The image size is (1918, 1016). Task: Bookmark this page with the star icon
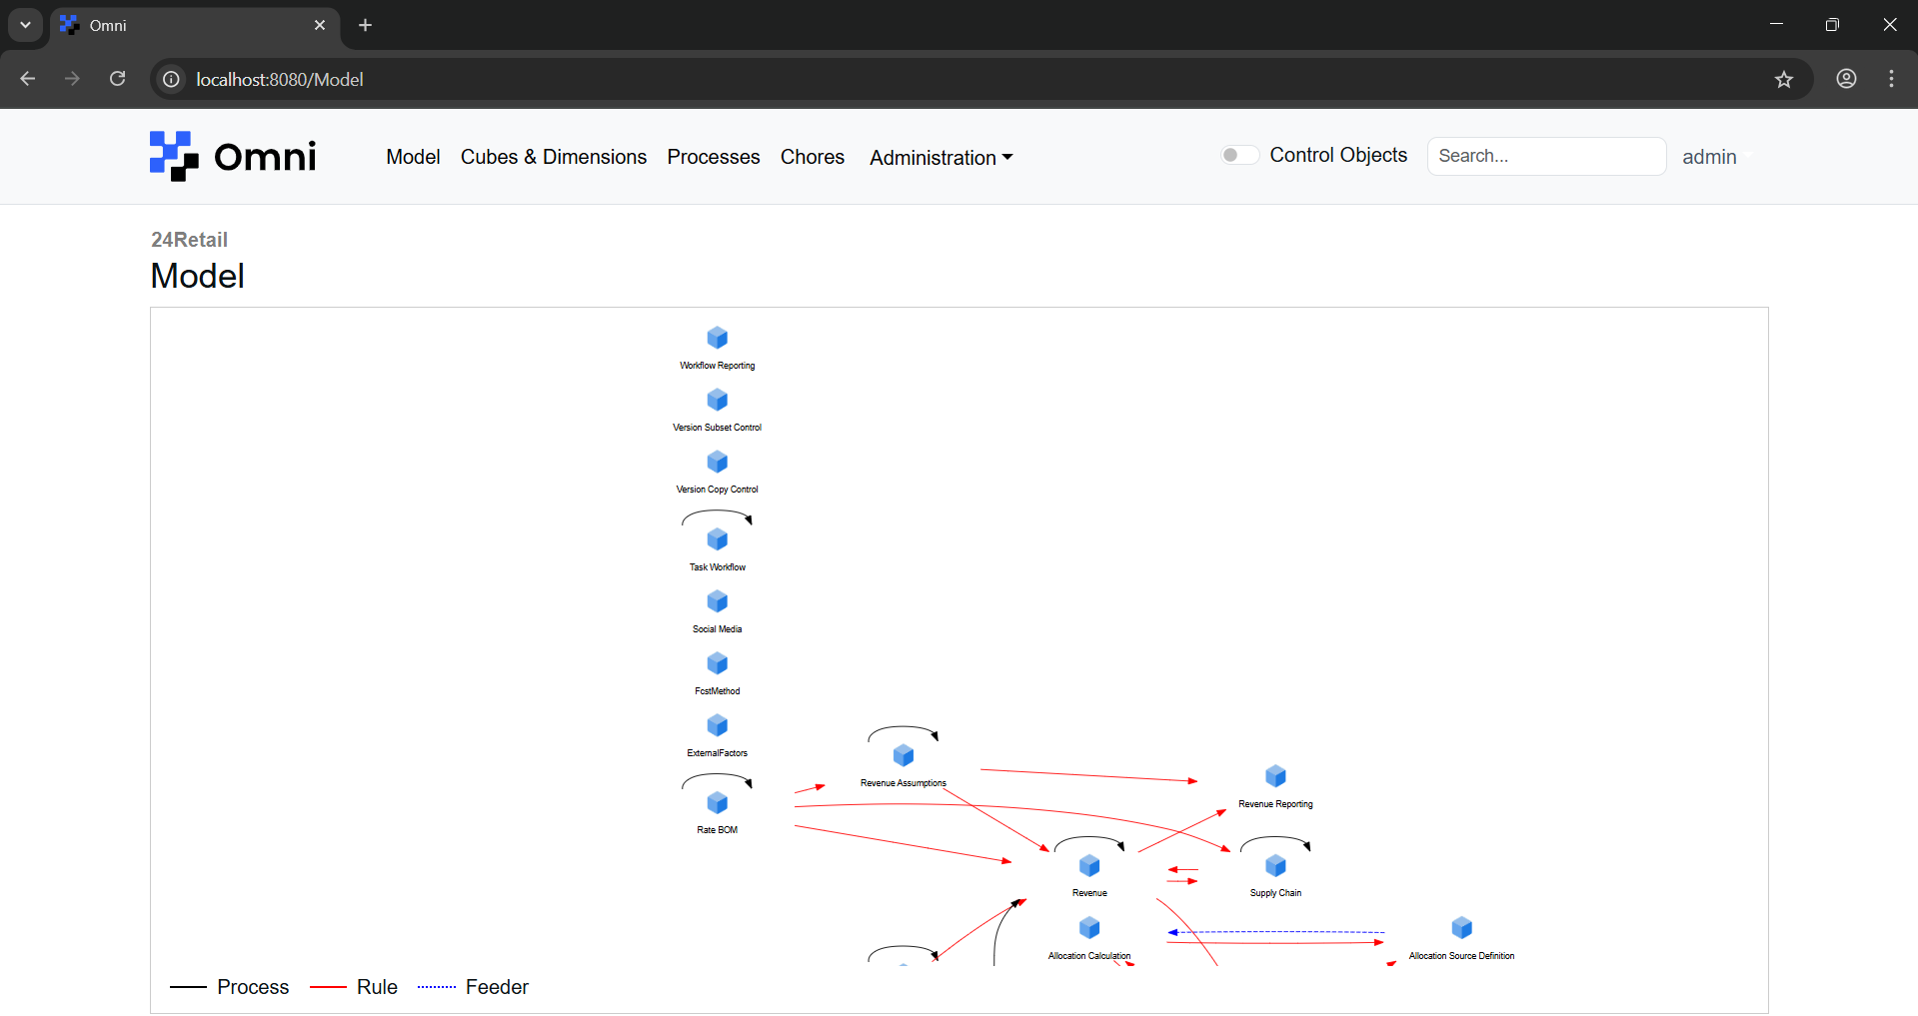pos(1784,79)
